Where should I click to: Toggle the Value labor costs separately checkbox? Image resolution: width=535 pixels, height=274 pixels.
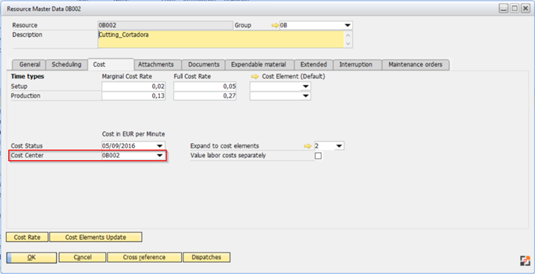click(318, 156)
